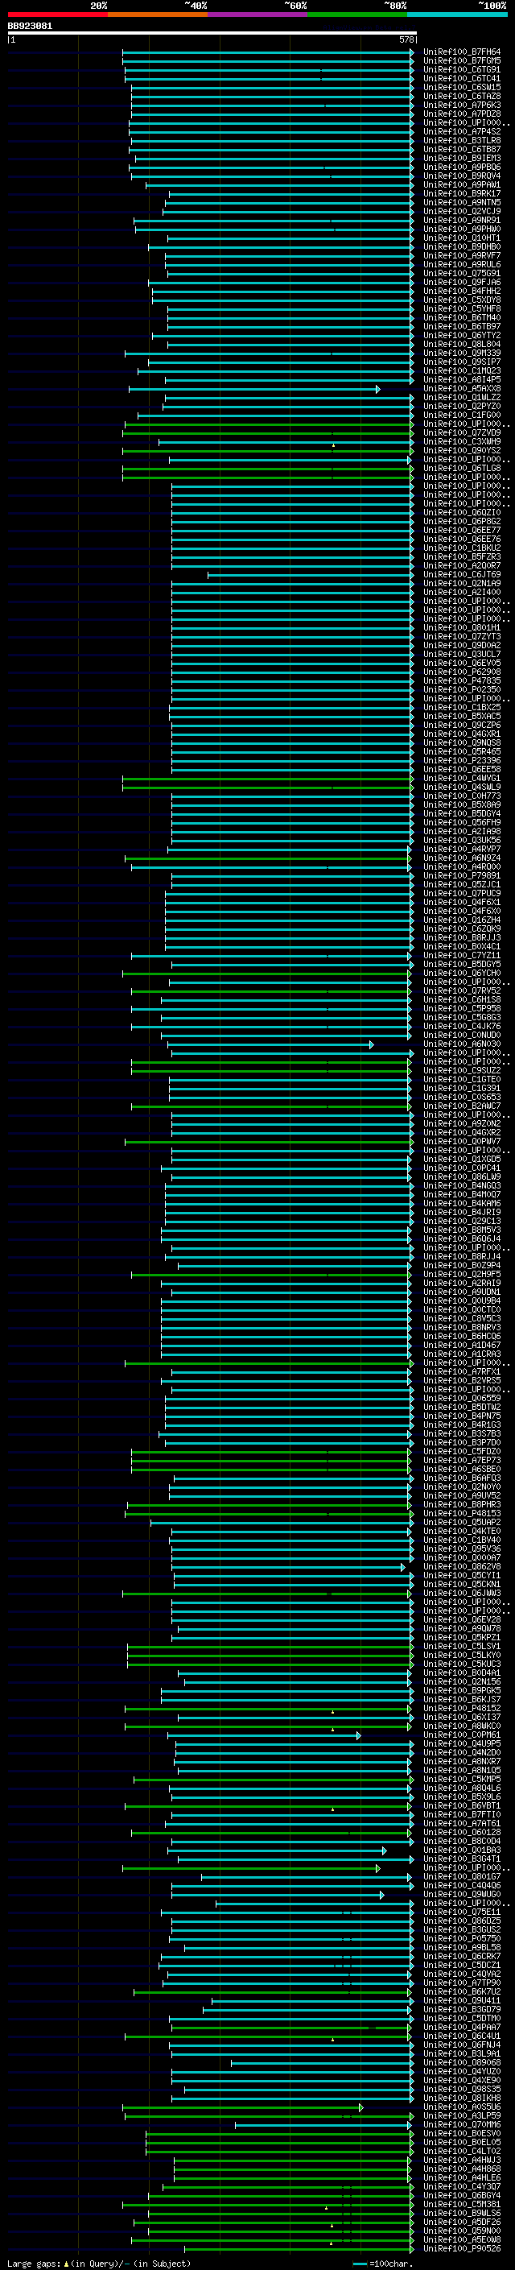
Task: Open the UniRef100_A3LP59 label
Action: [461, 2115]
